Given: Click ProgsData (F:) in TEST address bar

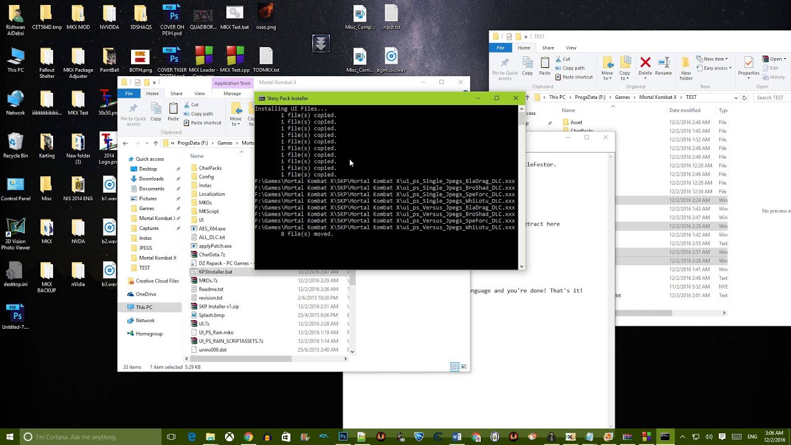Looking at the screenshot, I should click(591, 97).
